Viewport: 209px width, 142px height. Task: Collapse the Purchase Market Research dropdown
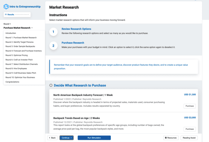[18, 28]
